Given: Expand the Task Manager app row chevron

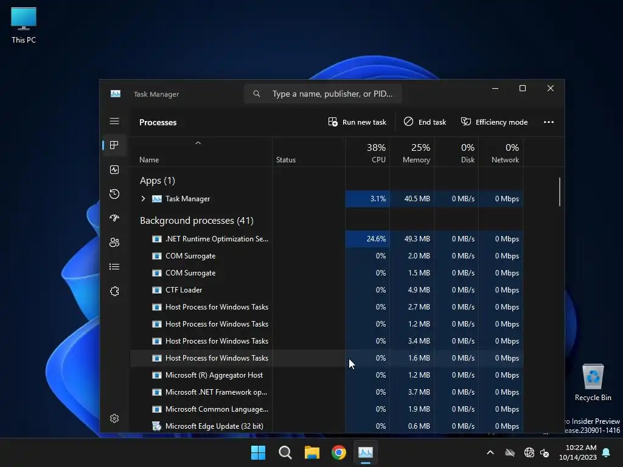Looking at the screenshot, I should pos(144,199).
